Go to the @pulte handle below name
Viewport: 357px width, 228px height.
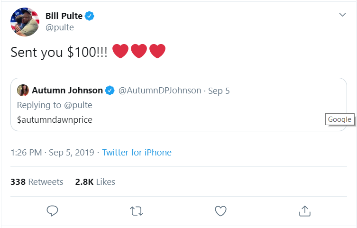59,27
